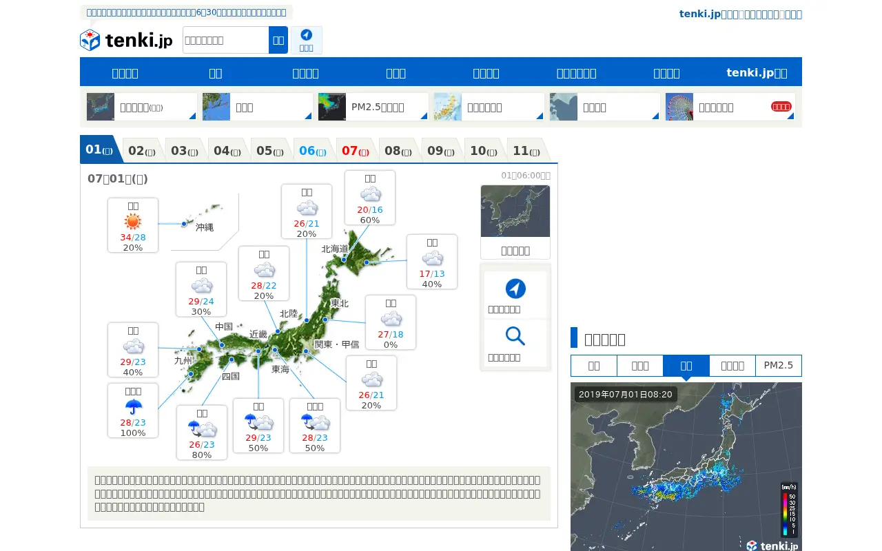Switch to the 09 date tab
The width and height of the screenshot is (882, 551).
(443, 151)
